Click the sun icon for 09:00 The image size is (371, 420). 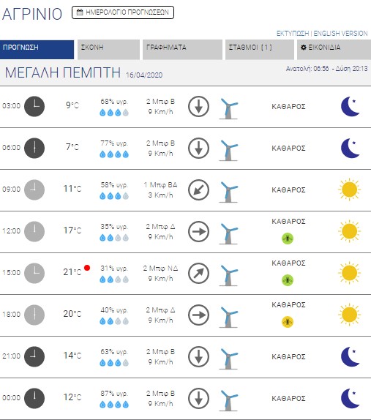click(349, 190)
